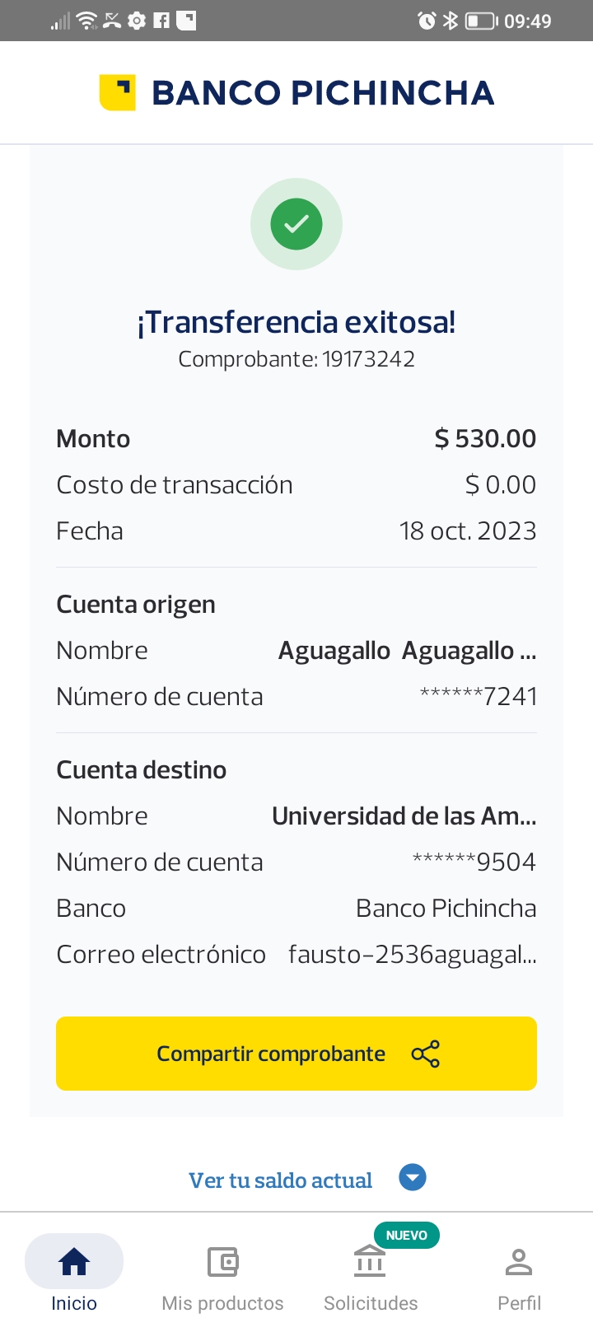Screen dimensions: 593x1318
Task: Tap the Solicitudes bank building icon
Action: click(x=370, y=1261)
